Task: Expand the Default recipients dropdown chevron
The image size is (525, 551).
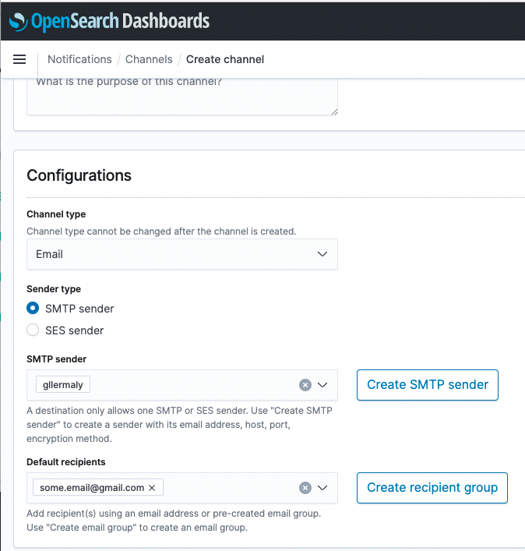Action: [x=322, y=488]
